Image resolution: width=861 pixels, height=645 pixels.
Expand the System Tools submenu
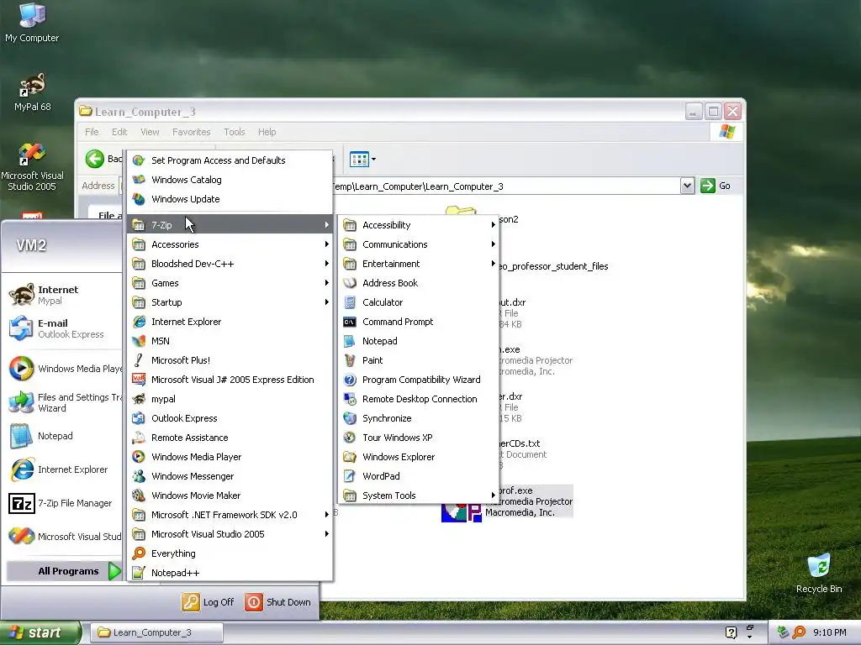pos(419,496)
